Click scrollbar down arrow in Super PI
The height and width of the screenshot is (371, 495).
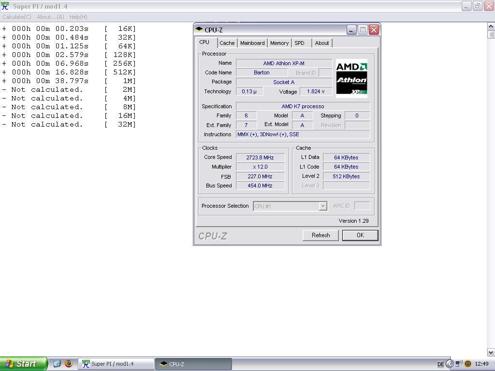click(x=491, y=352)
